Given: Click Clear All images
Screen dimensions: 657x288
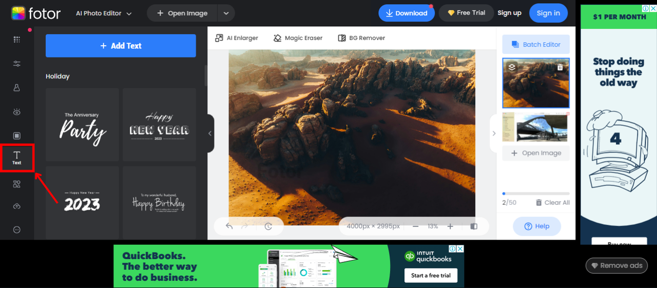Looking at the screenshot, I should click(x=552, y=203).
